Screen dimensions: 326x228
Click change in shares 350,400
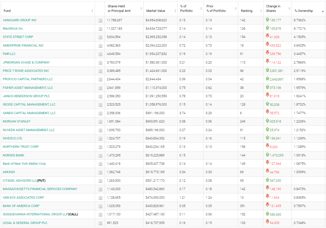click(275, 215)
